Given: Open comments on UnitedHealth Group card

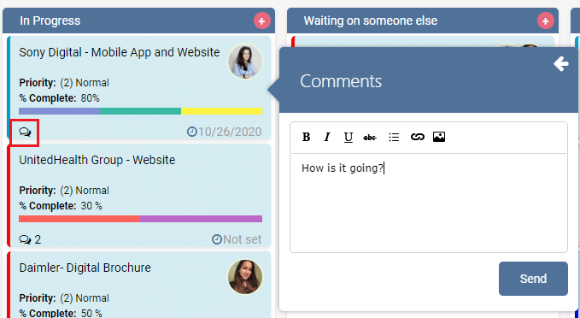Looking at the screenshot, I should tap(25, 240).
